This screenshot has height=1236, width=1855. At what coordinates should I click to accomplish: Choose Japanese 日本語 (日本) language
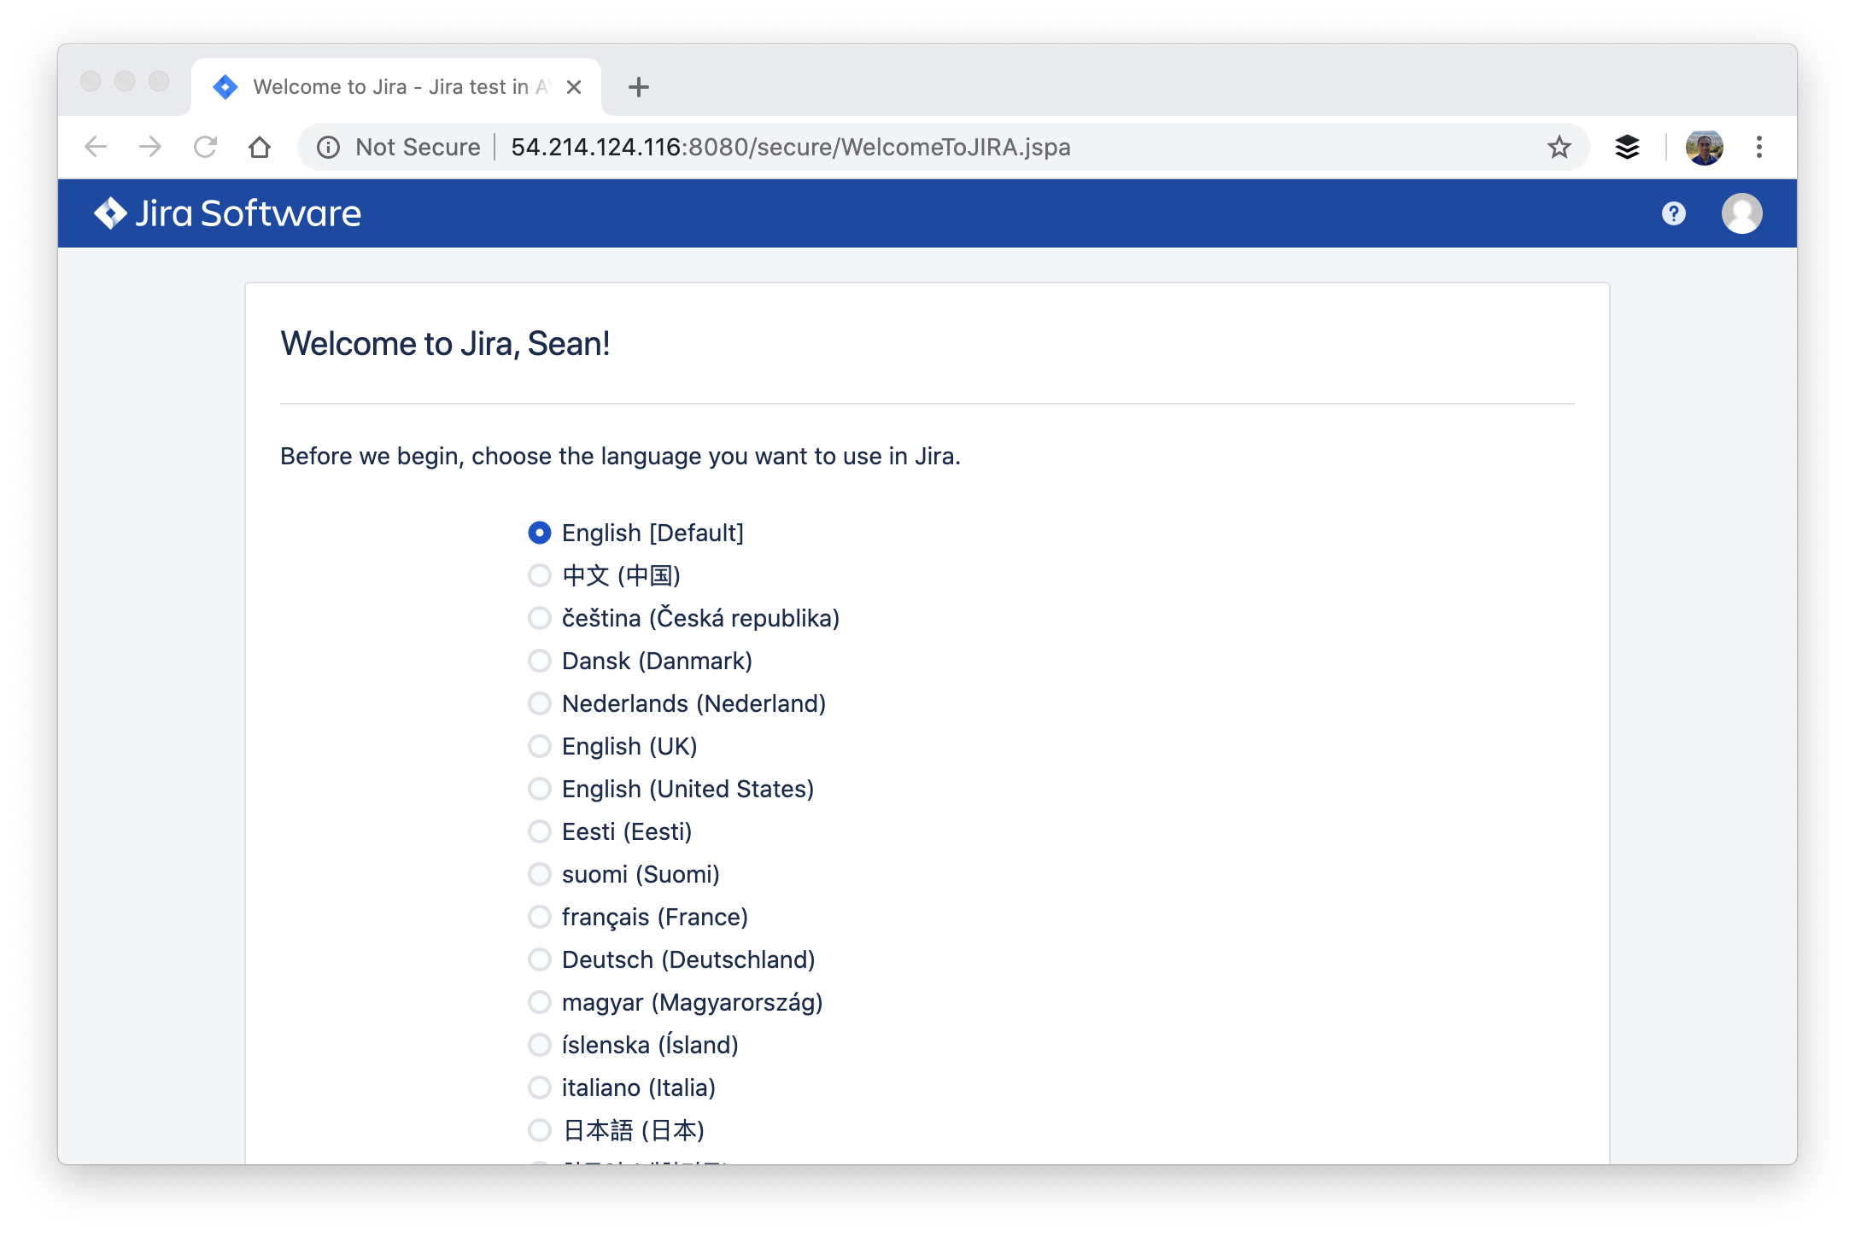click(539, 1130)
